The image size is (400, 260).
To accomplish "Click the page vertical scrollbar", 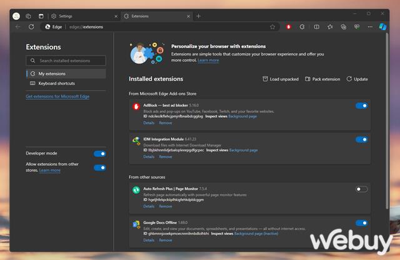I will (387, 121).
